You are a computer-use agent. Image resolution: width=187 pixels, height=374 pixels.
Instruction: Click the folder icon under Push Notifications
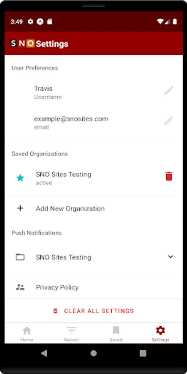pos(20,257)
